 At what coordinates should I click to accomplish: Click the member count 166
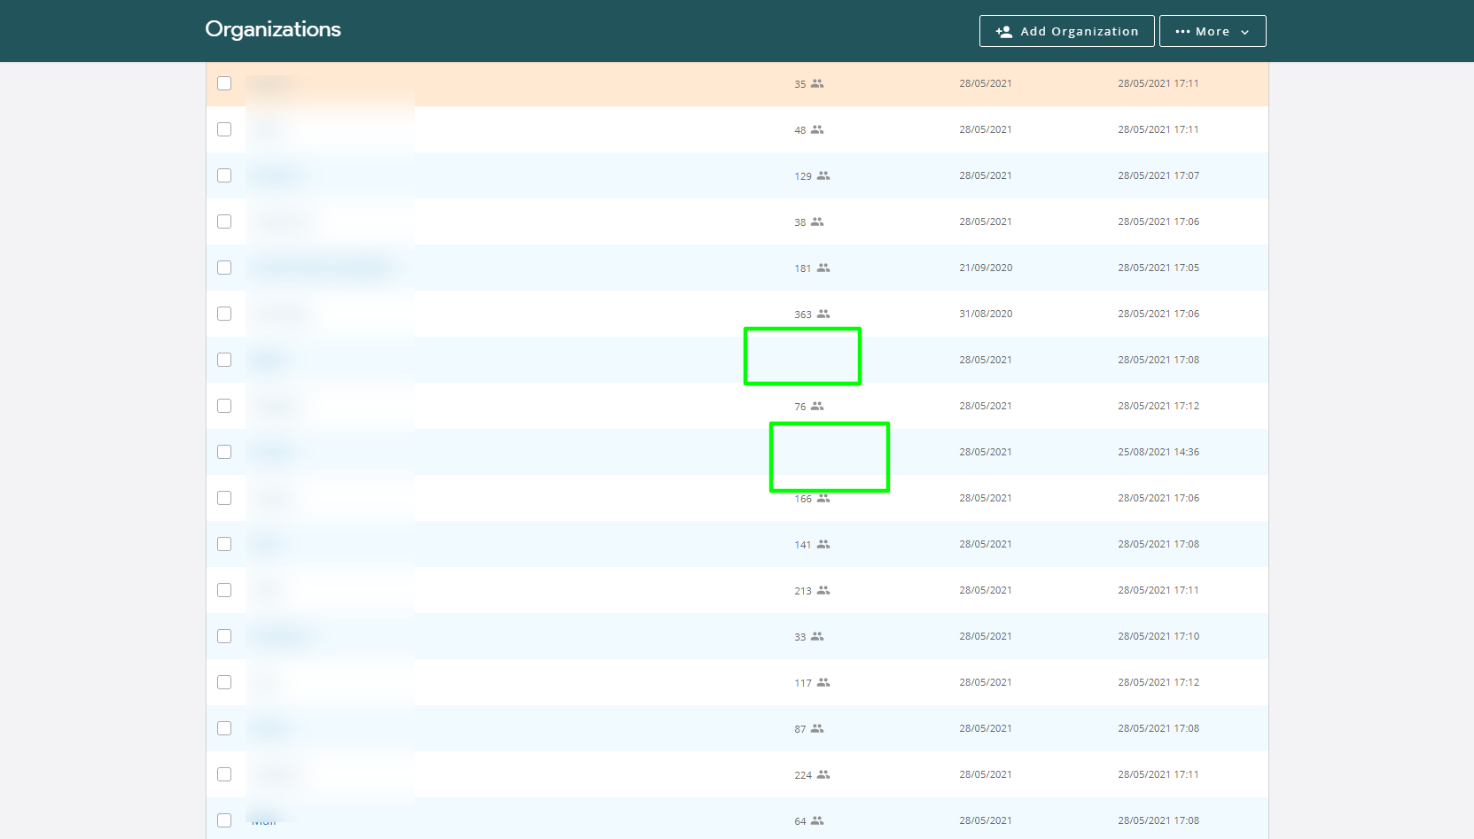[802, 499]
